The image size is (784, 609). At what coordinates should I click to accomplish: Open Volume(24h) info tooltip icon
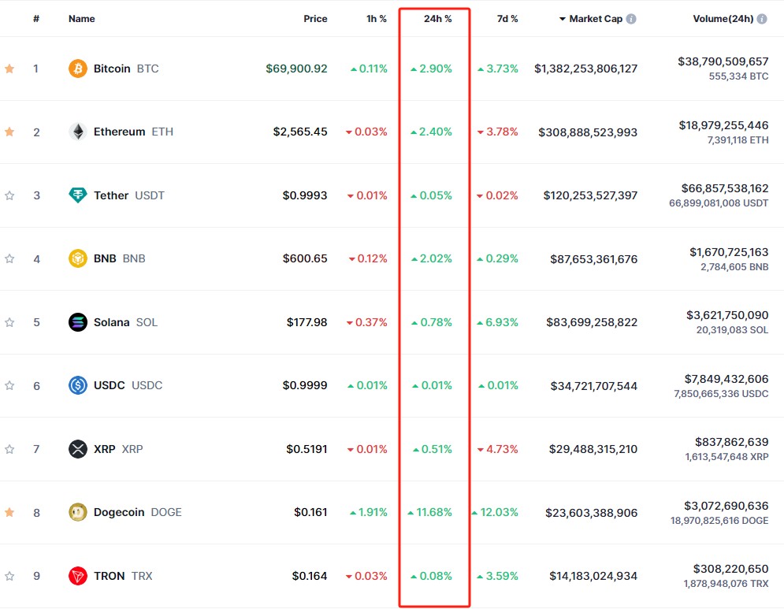tap(762, 19)
